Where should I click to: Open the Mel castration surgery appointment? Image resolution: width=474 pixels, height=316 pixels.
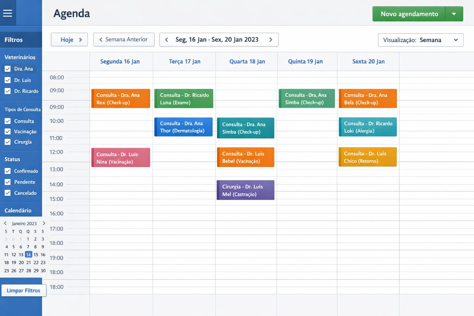pyautogui.click(x=245, y=190)
